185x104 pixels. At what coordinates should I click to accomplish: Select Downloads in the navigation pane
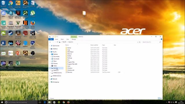click(x=56, y=59)
